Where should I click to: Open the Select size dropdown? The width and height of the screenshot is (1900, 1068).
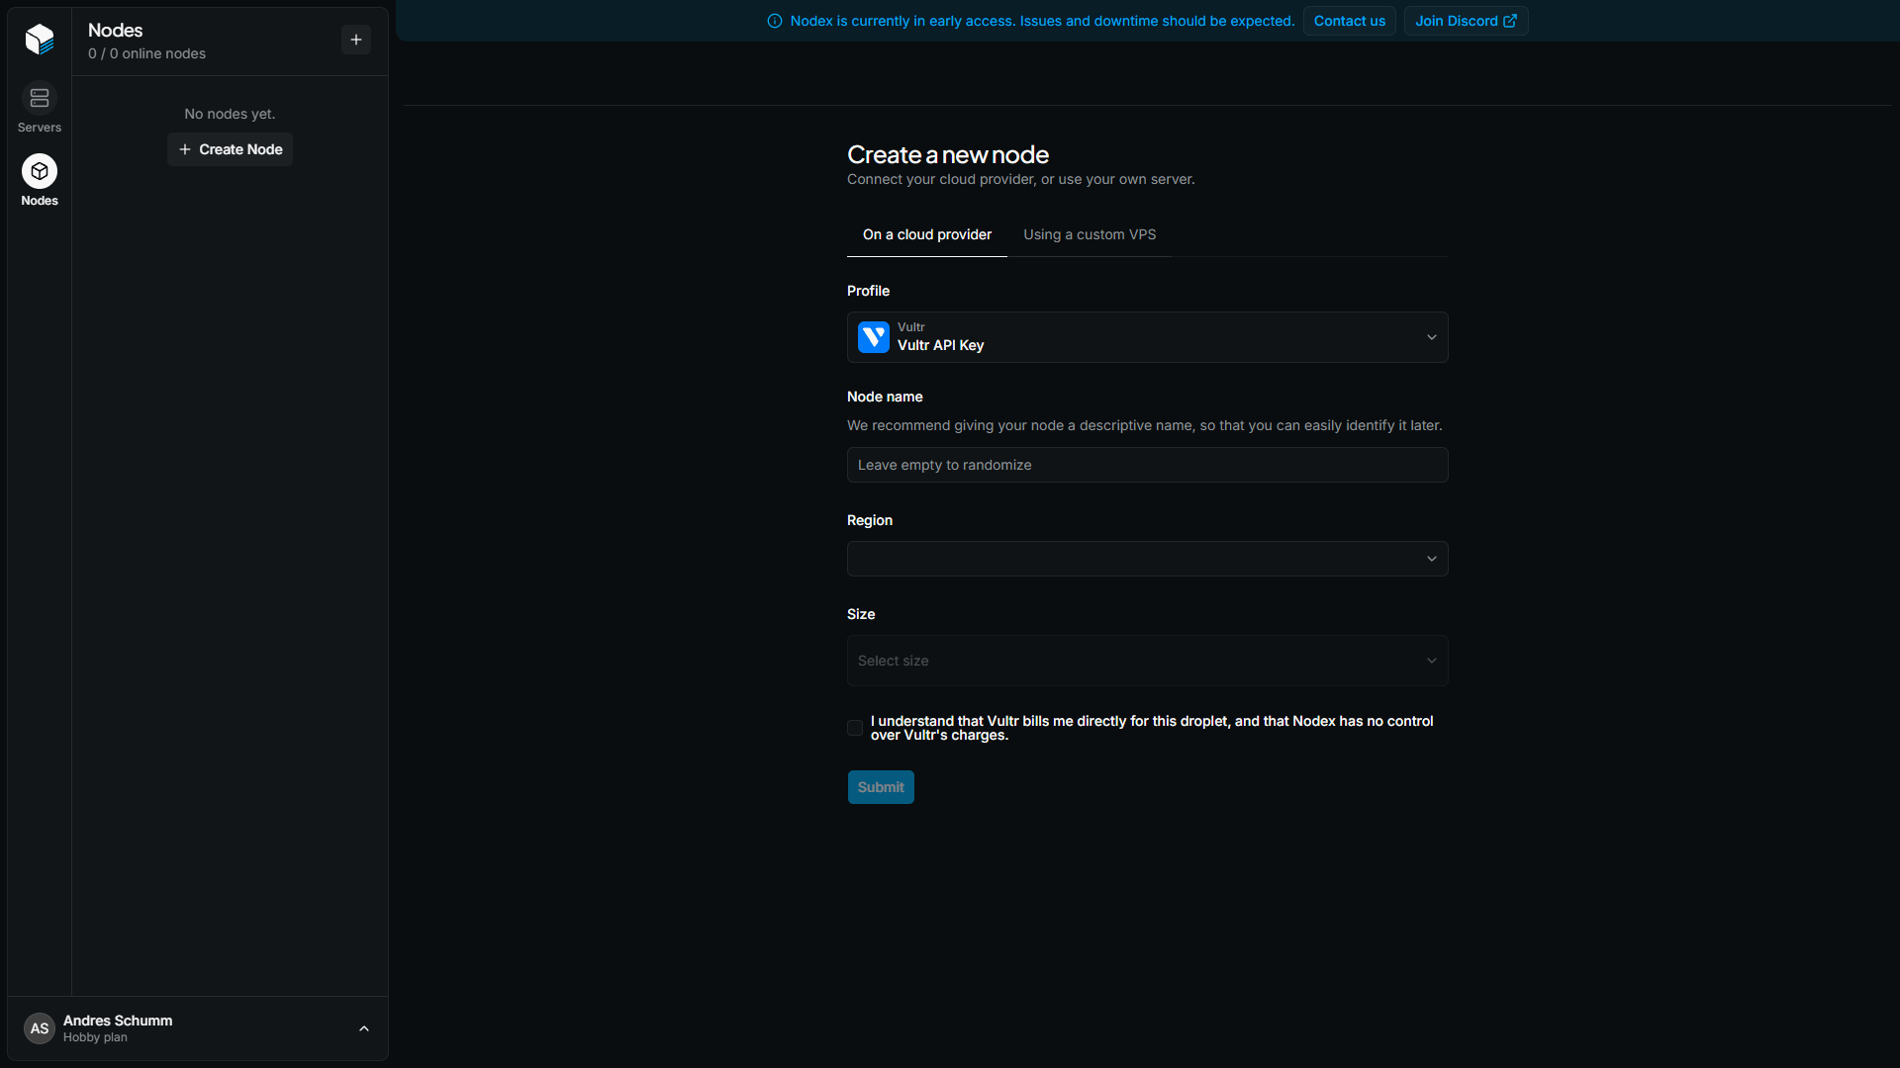click(1148, 661)
